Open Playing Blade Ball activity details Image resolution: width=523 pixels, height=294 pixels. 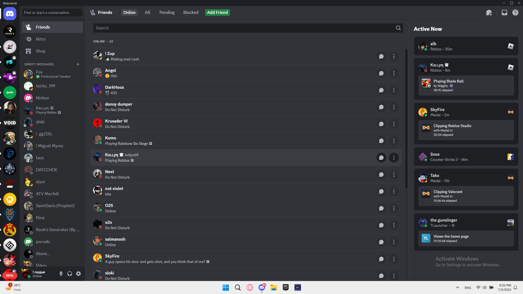[x=466, y=85]
